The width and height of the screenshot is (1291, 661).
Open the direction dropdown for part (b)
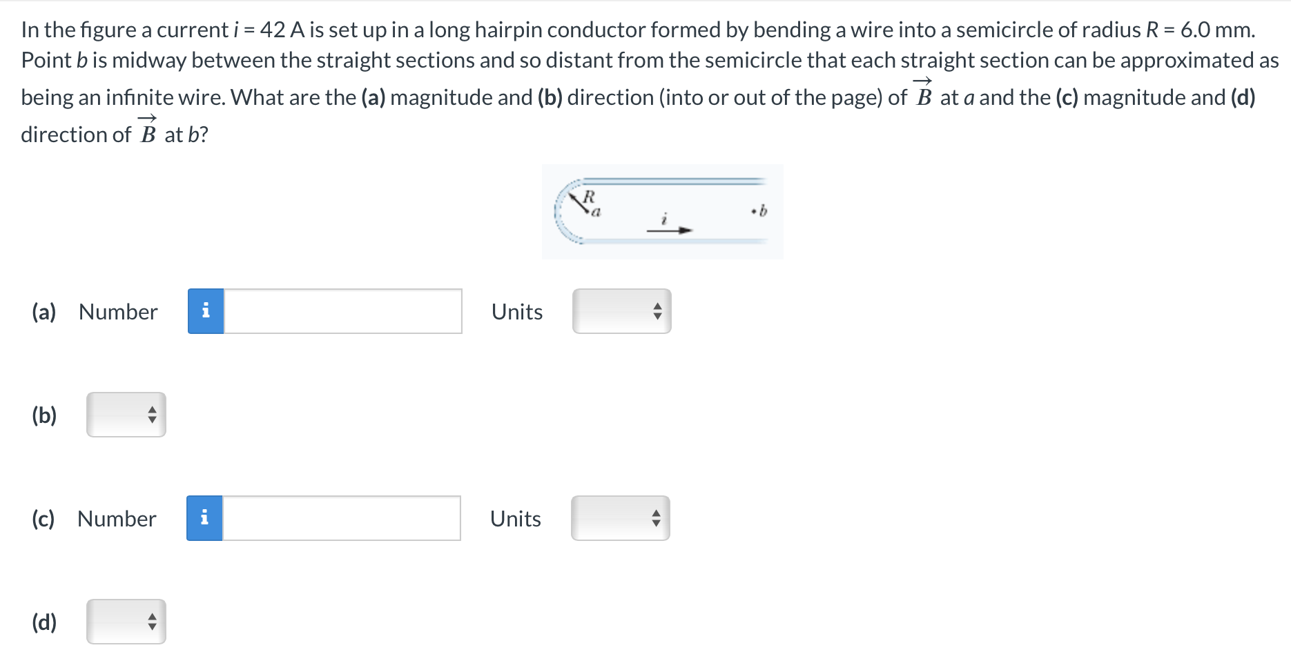126,414
